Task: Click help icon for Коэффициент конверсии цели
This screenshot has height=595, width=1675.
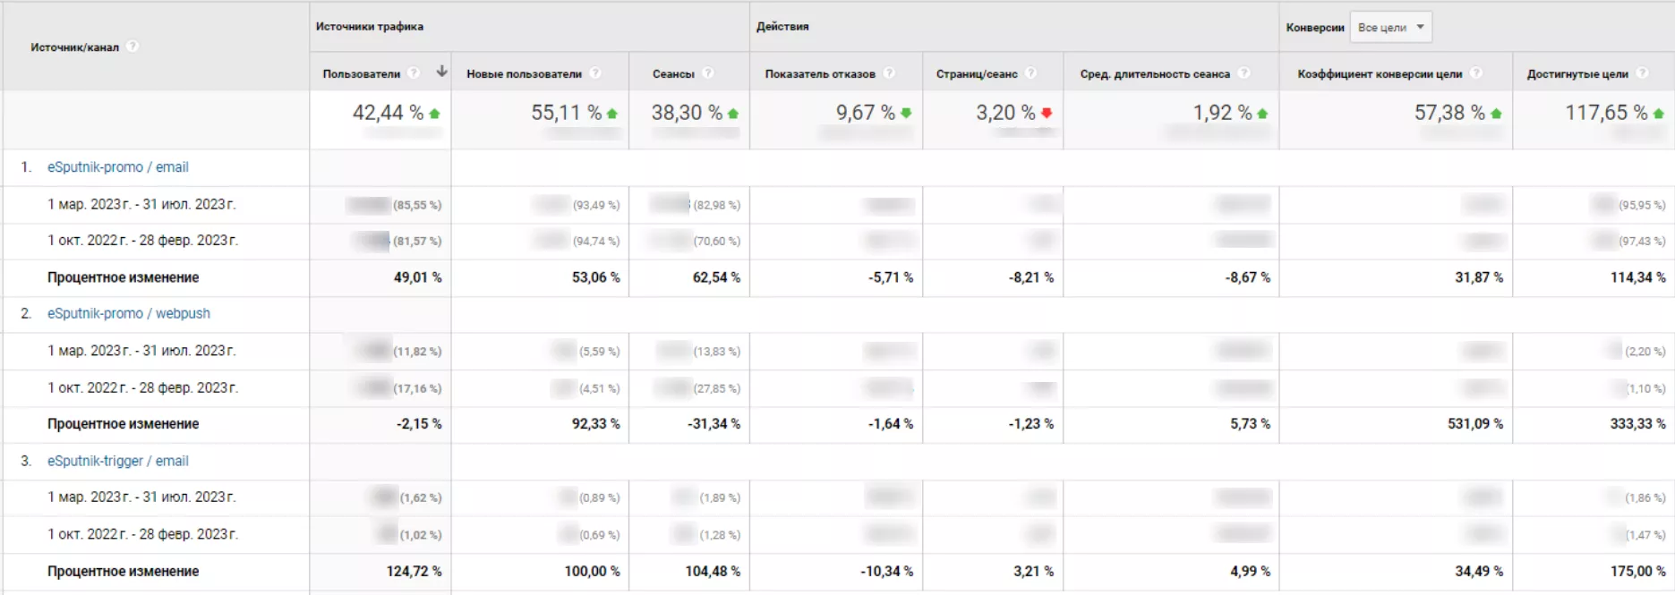Action: click(x=1476, y=73)
